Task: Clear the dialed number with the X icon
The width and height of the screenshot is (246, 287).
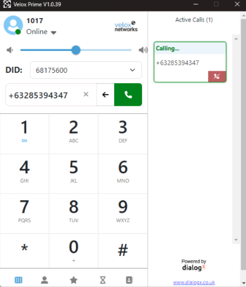Action: 86,94
